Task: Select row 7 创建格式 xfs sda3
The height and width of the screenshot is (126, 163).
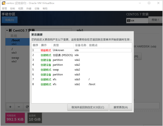Action: coord(81,79)
